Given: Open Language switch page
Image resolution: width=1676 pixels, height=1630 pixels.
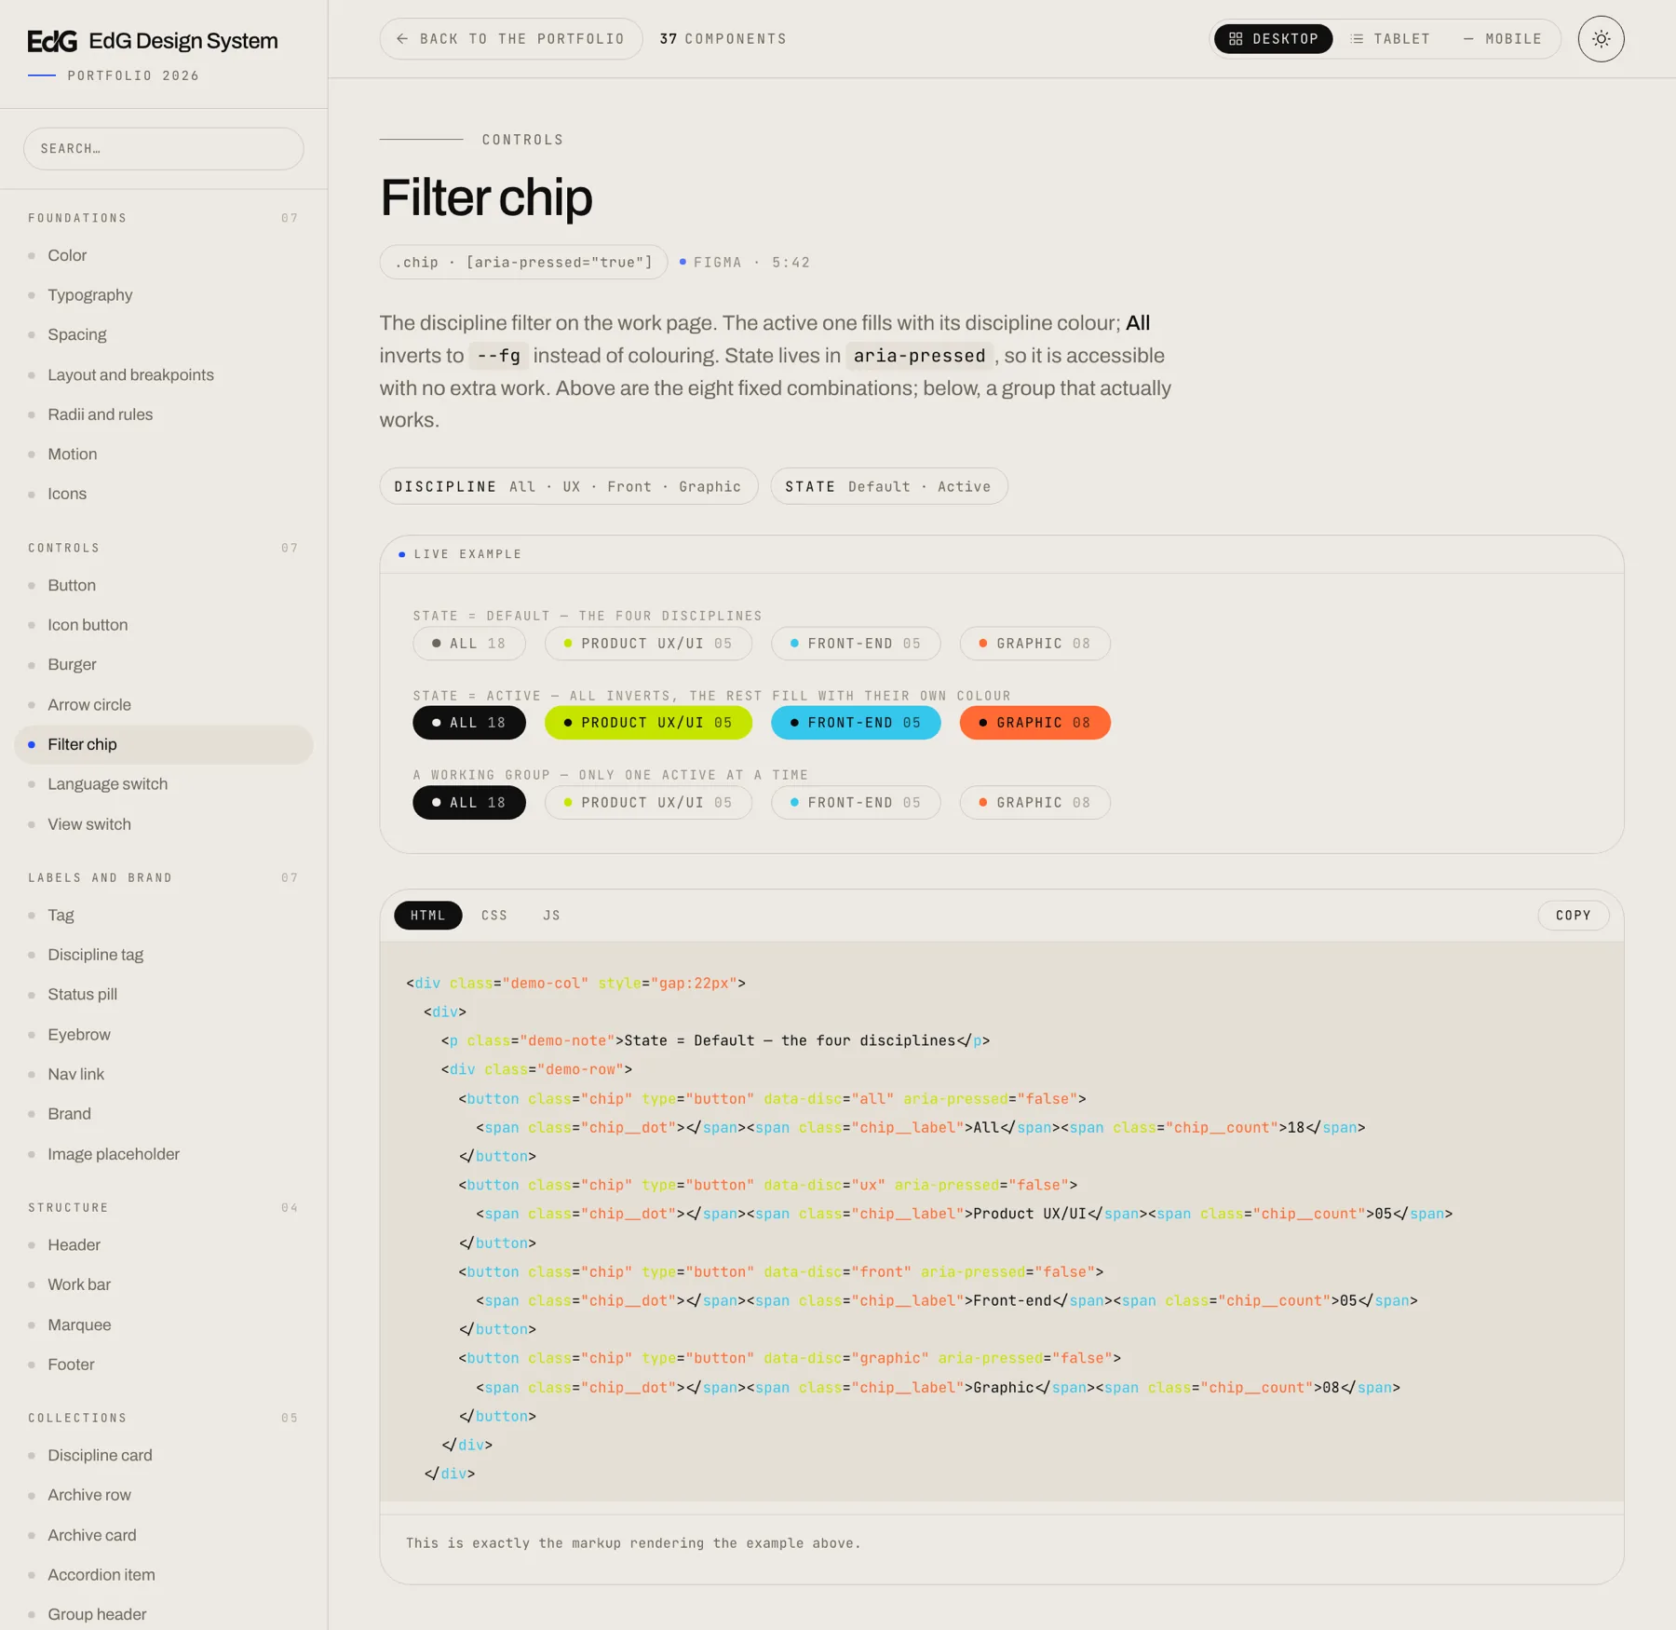Looking at the screenshot, I should [164, 784].
